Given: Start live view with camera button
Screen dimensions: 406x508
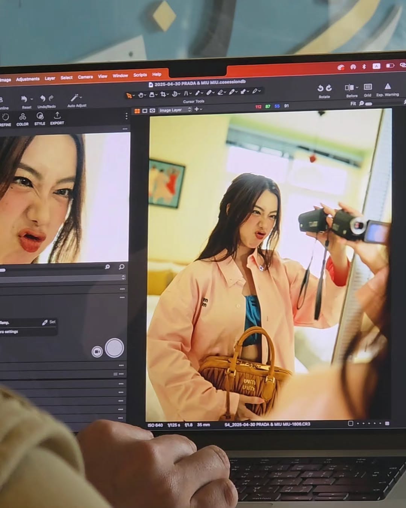Looking at the screenshot, I should [97, 351].
